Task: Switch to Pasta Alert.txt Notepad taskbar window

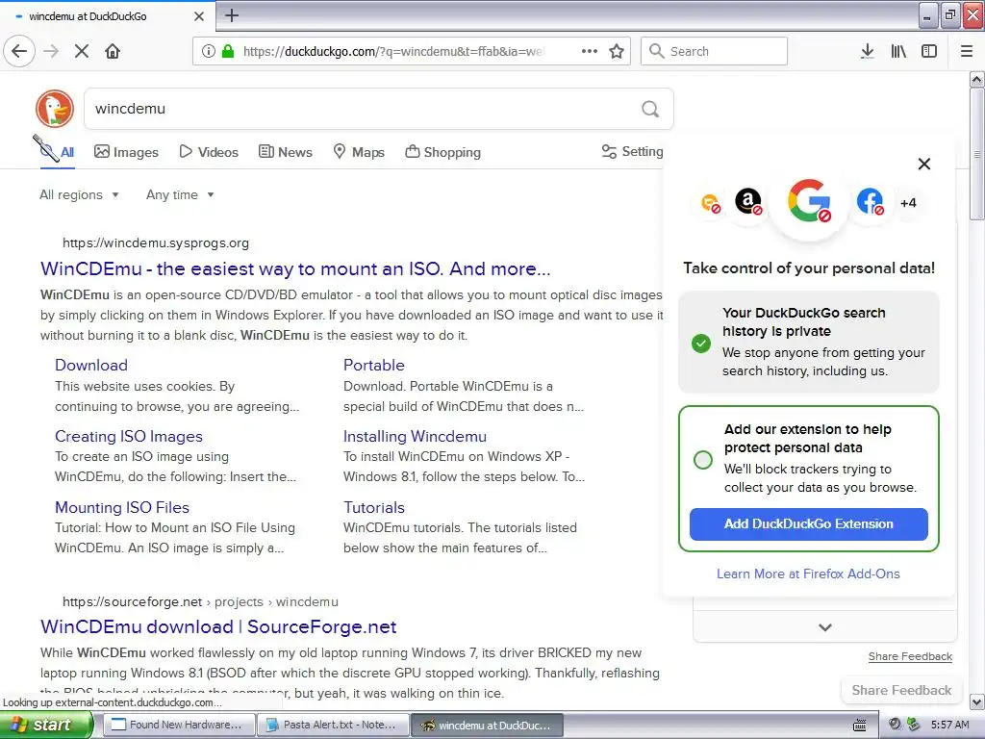Action: pos(333,725)
